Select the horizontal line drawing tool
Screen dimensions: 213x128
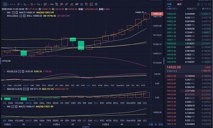pos(12,4)
